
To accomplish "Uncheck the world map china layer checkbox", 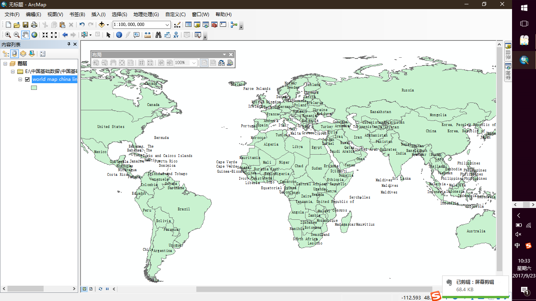I will coord(27,79).
